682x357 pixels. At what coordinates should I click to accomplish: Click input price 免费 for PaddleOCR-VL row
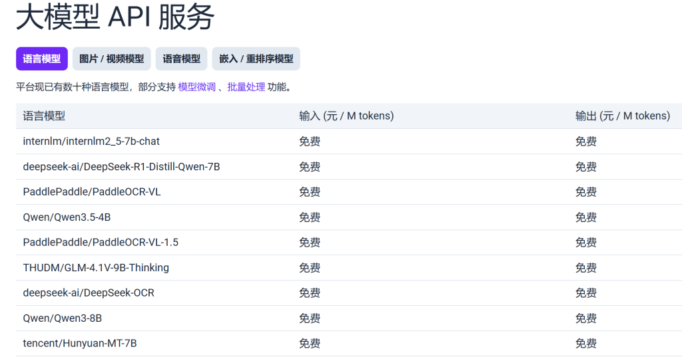coord(310,192)
